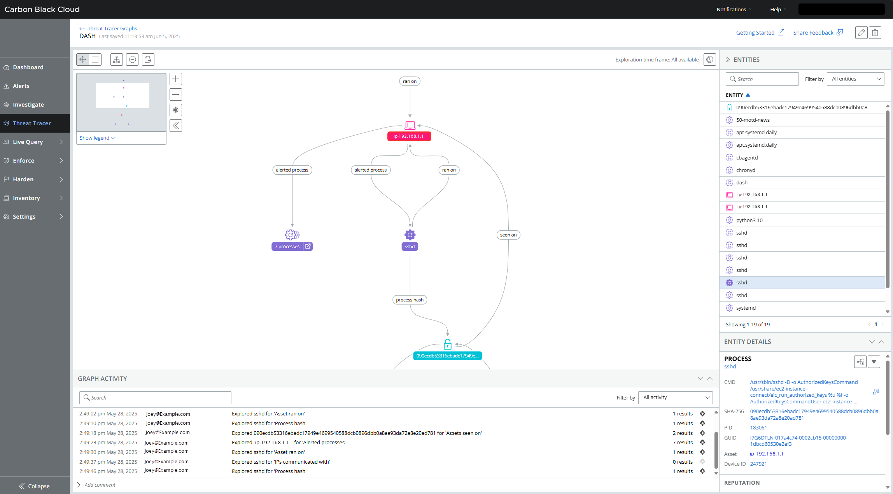893x494 pixels.
Task: Click the 'seen on' edge label
Action: click(508, 235)
